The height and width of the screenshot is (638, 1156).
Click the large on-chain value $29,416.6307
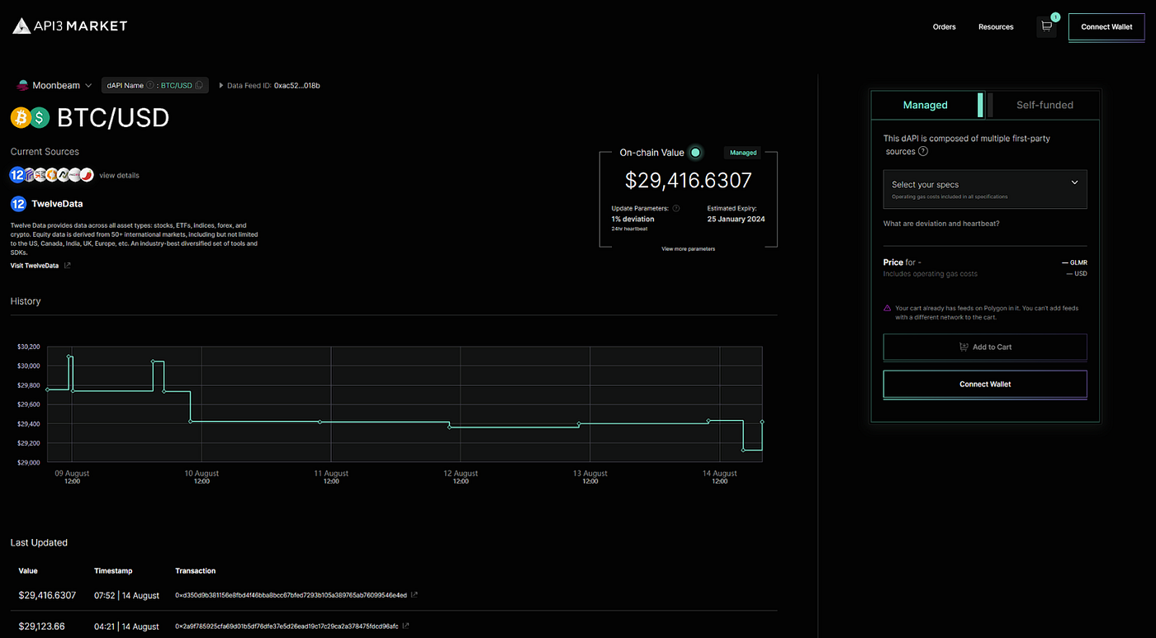tap(688, 180)
